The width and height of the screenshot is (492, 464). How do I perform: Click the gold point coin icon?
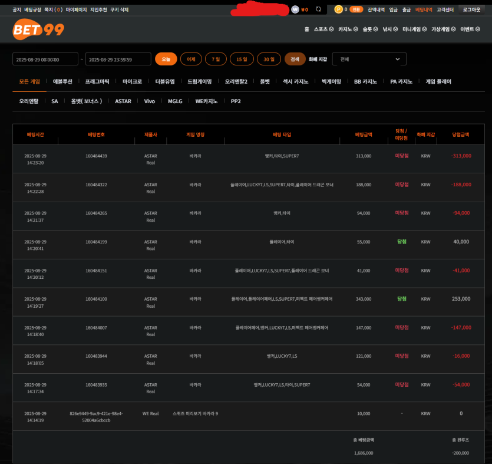[338, 9]
